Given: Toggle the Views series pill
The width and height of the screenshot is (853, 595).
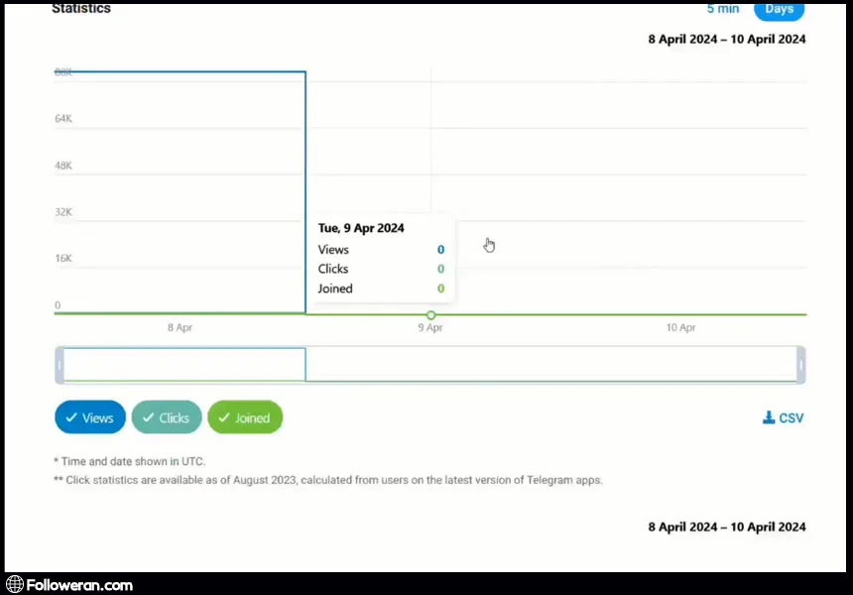Looking at the screenshot, I should [90, 417].
